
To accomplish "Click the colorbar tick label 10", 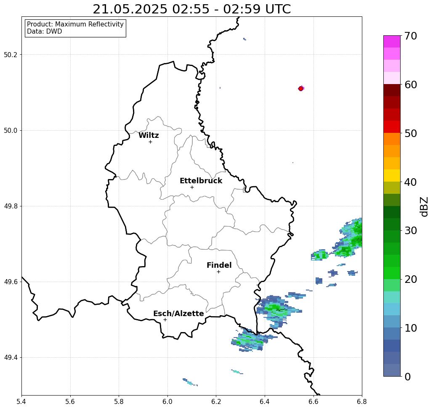I will coord(411,328).
